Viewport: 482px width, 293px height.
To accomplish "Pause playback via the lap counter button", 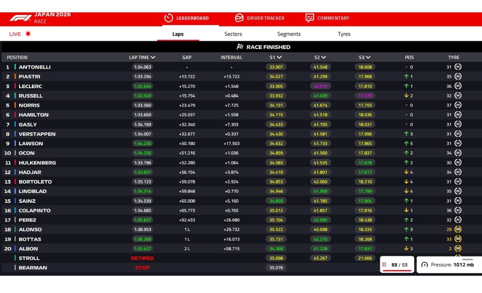I will (384, 265).
